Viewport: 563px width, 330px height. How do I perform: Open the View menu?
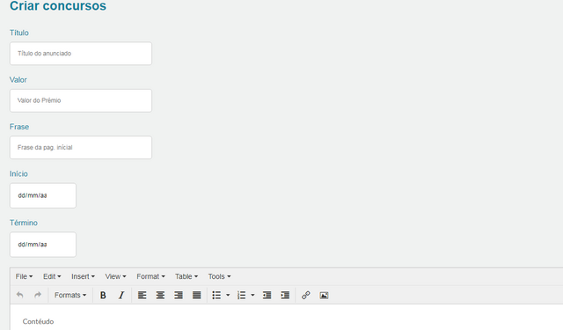point(115,276)
